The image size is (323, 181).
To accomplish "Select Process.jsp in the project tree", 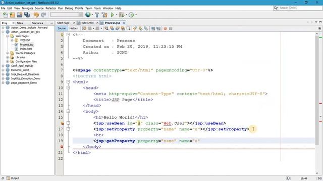I will (27, 45).
